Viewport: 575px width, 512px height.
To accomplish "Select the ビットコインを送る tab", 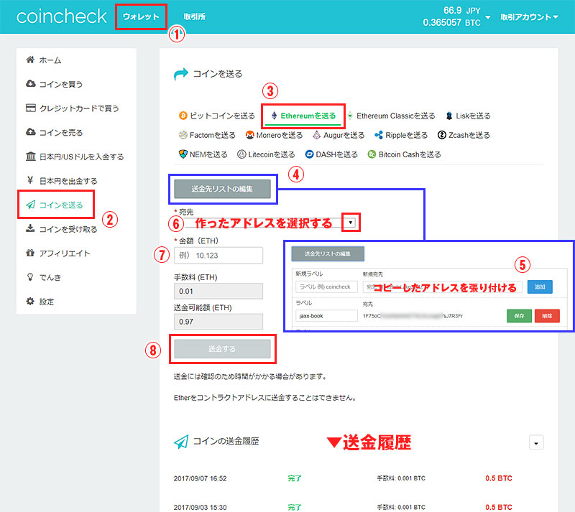I will tap(217, 116).
